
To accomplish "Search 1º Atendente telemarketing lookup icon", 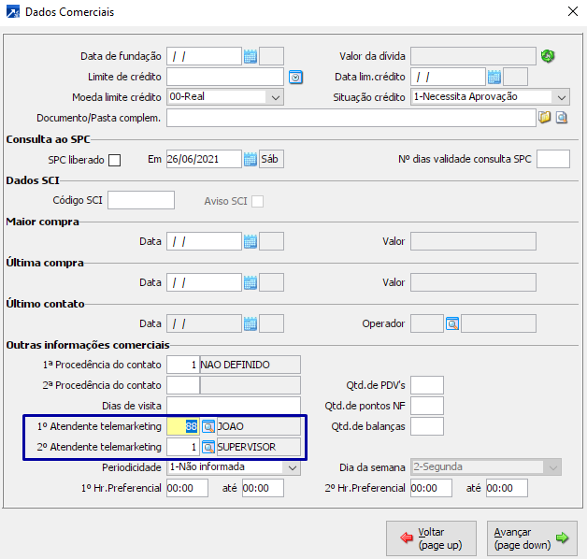I will 208,427.
